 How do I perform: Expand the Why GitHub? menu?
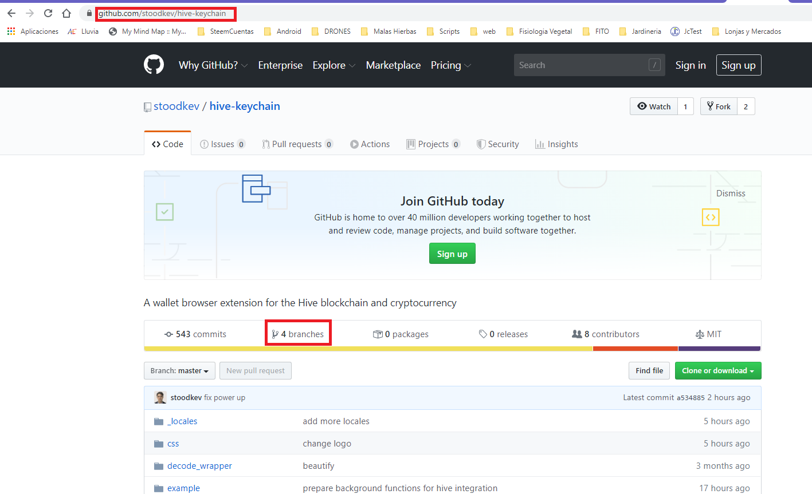pyautogui.click(x=213, y=65)
